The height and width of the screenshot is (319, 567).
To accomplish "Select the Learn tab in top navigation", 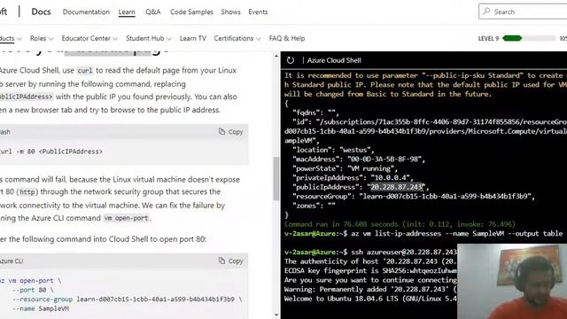I will tap(127, 12).
